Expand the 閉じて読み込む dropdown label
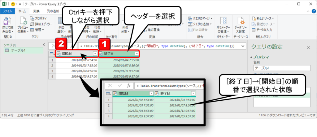The height and width of the screenshot is (137, 317). (8, 29)
